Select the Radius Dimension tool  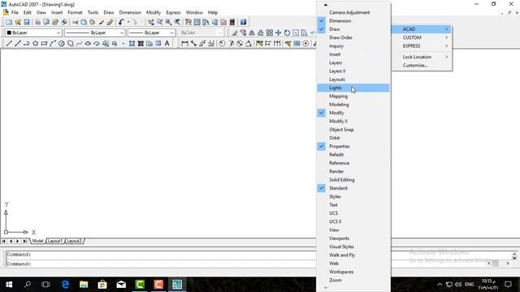point(222,43)
